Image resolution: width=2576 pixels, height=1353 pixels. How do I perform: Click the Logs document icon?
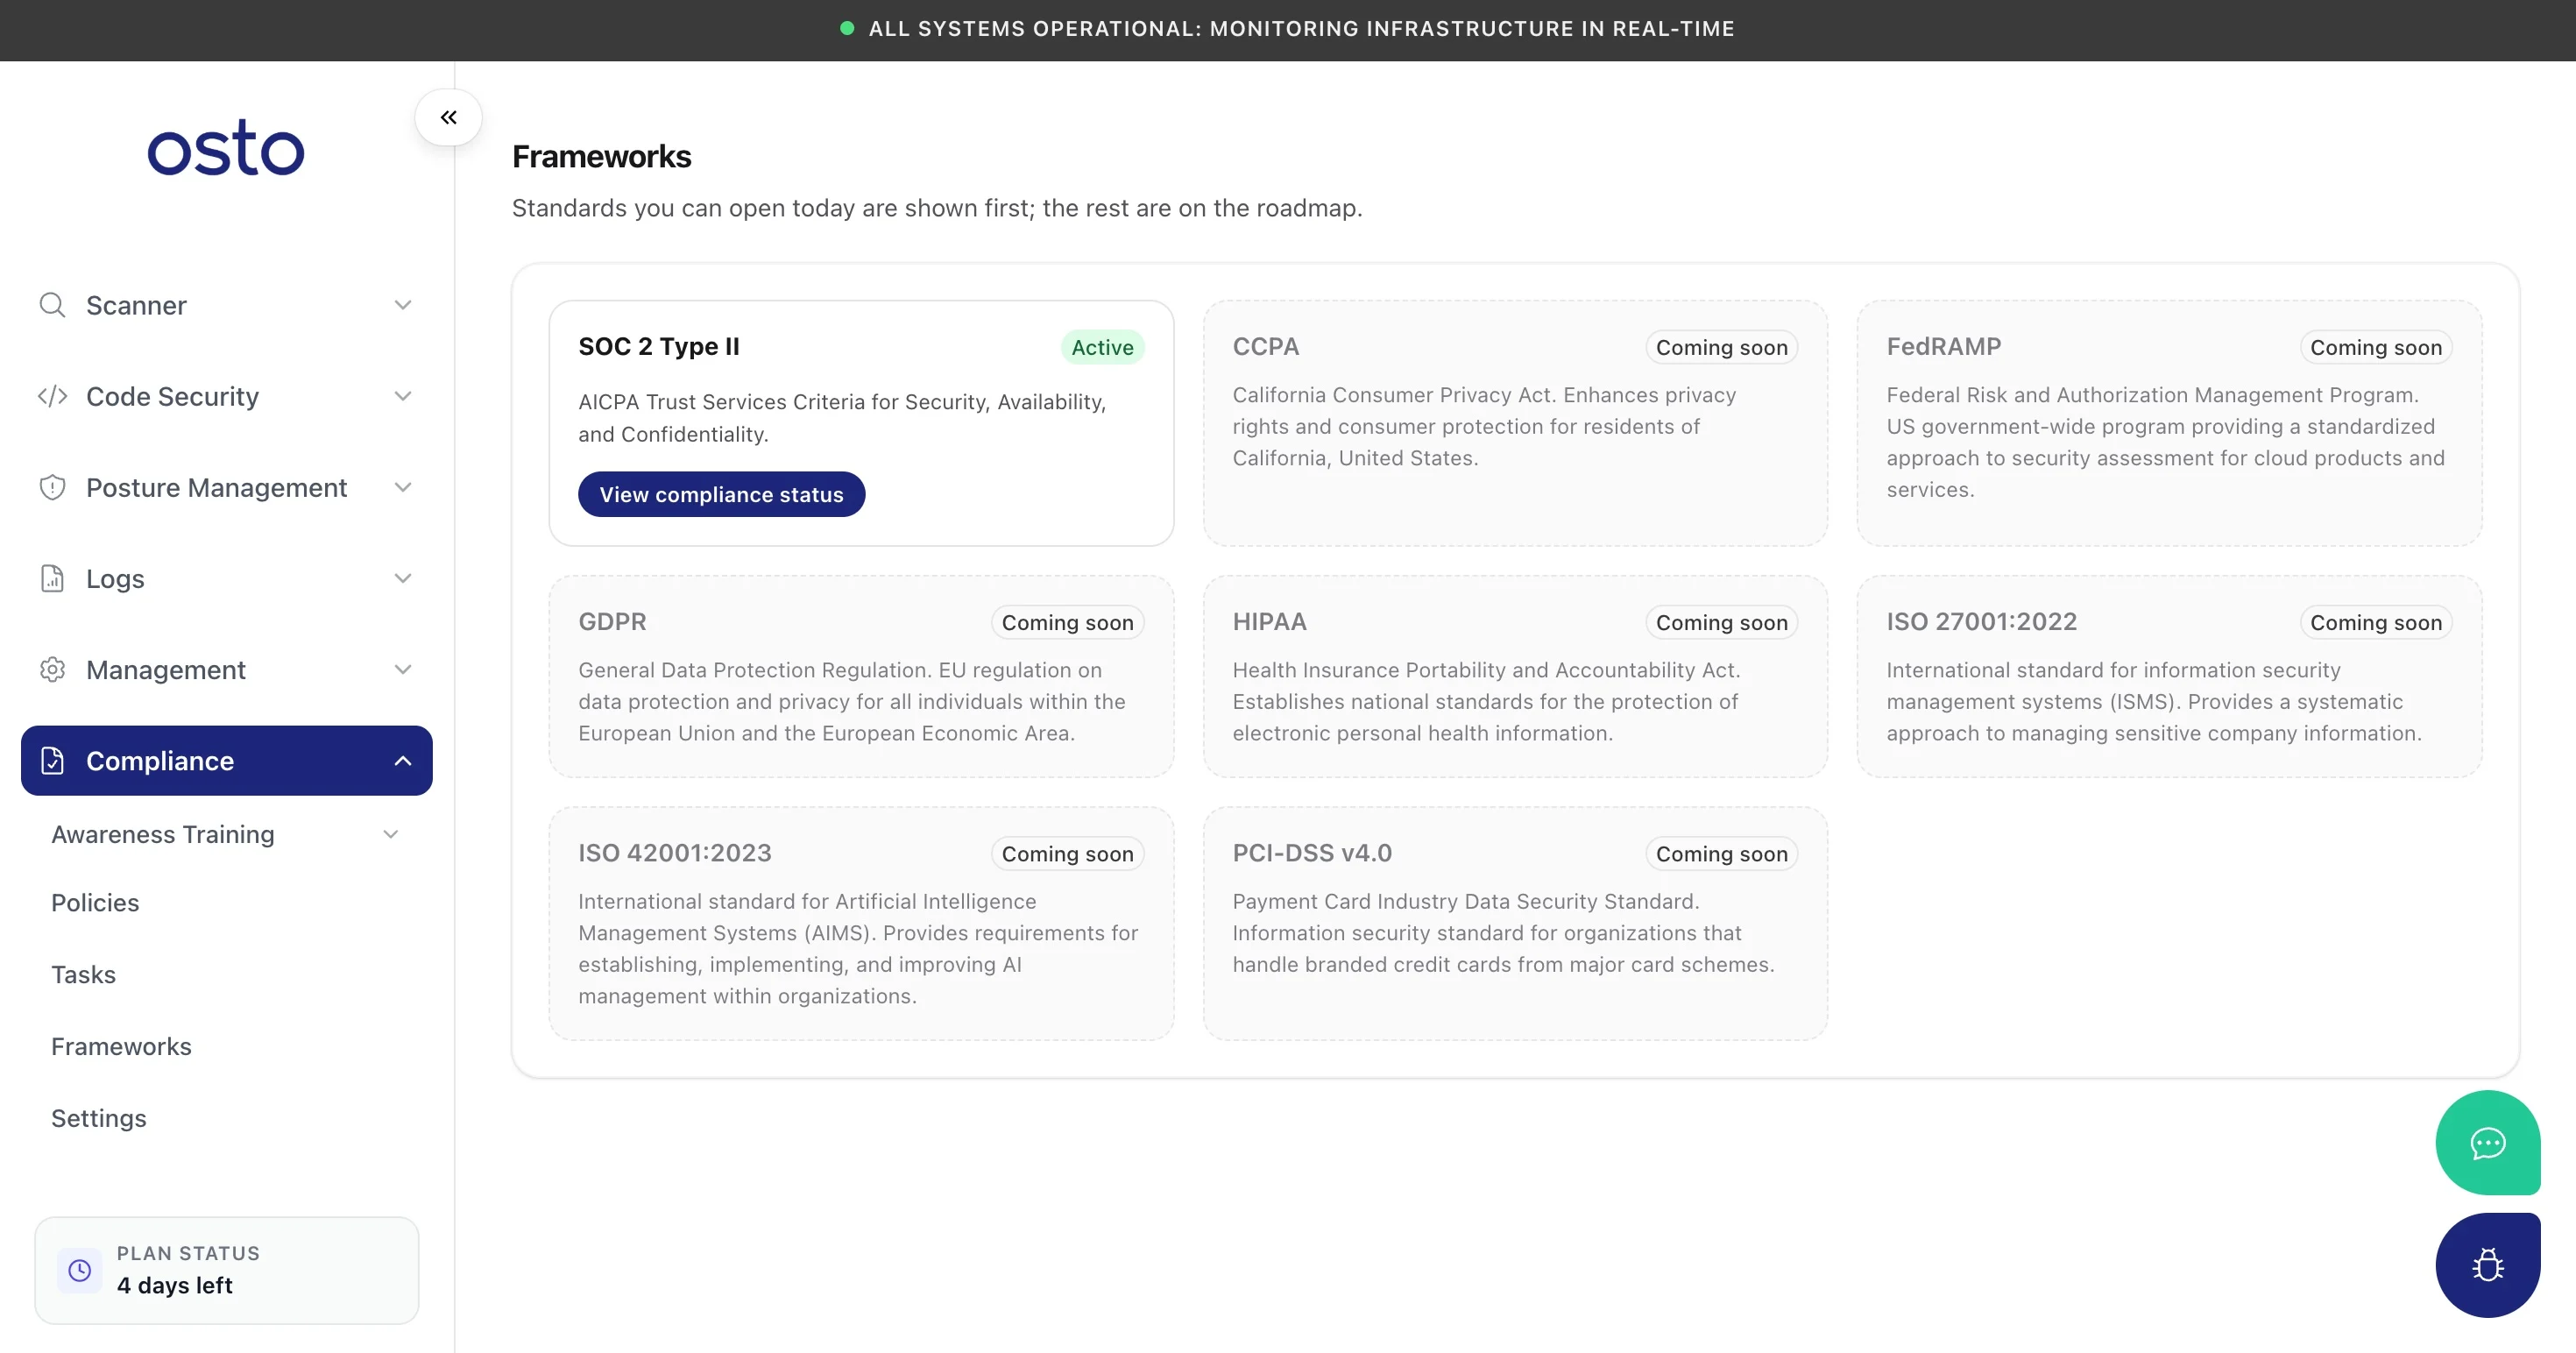(x=52, y=578)
